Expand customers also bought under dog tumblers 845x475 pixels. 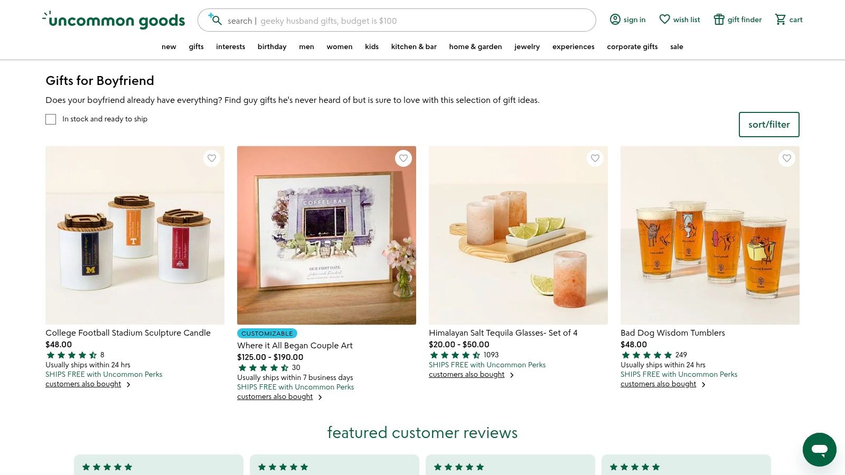(658, 384)
